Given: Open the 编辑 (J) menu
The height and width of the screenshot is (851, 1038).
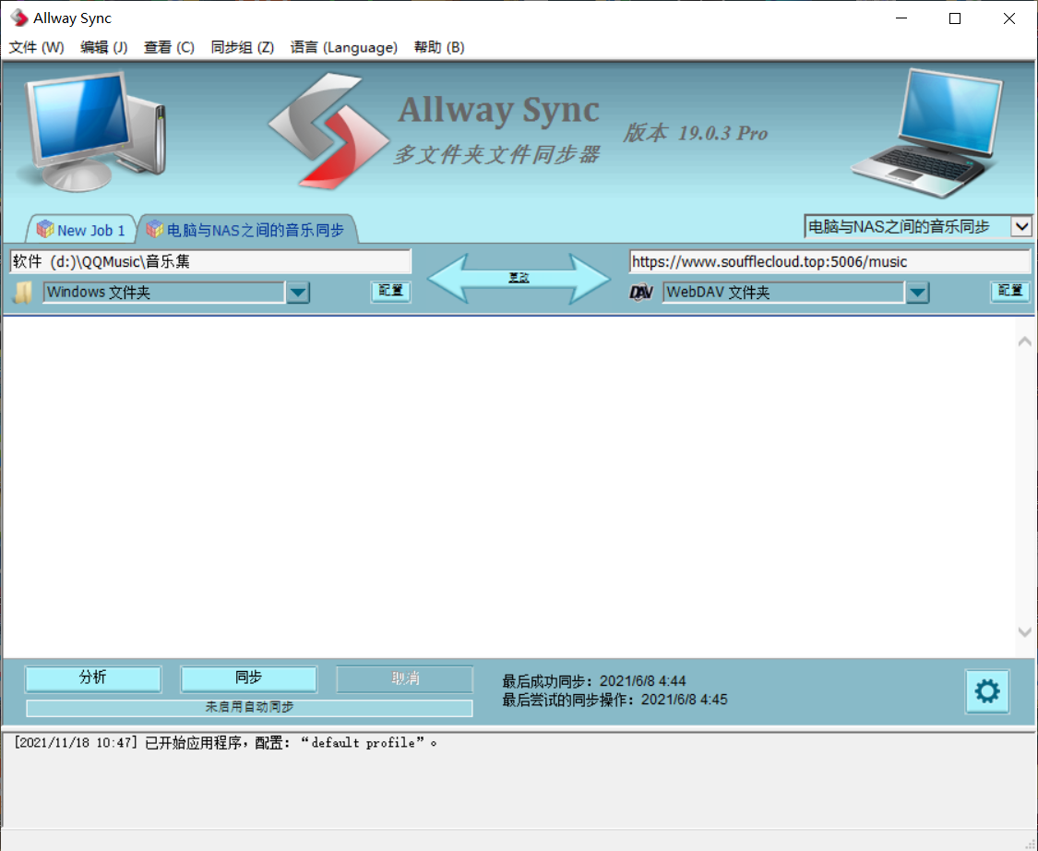Looking at the screenshot, I should coord(104,47).
